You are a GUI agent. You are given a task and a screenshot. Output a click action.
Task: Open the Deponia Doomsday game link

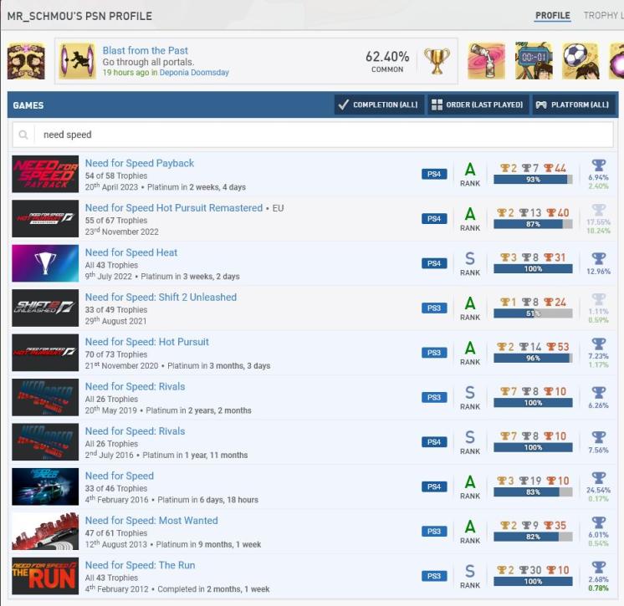[194, 73]
